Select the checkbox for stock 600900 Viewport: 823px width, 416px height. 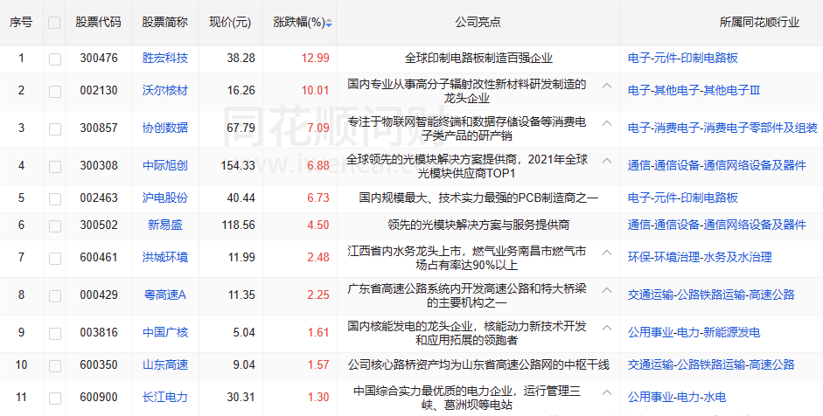55,398
